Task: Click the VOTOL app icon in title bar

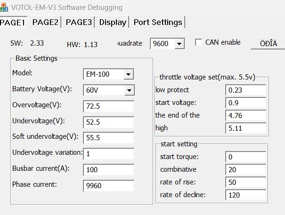Action: pos(4,7)
